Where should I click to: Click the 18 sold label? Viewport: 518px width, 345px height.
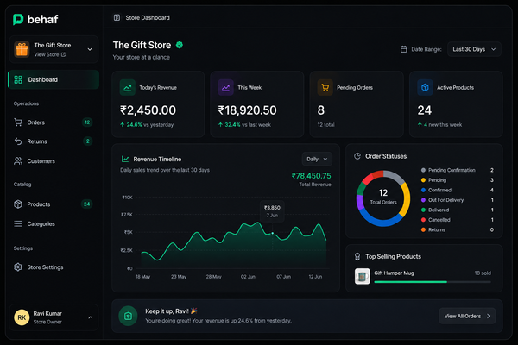pos(483,273)
